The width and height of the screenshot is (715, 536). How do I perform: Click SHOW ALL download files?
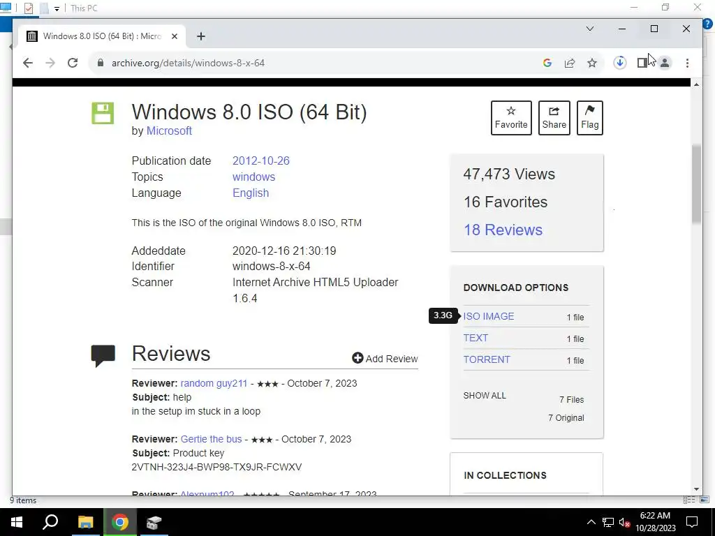pos(485,396)
